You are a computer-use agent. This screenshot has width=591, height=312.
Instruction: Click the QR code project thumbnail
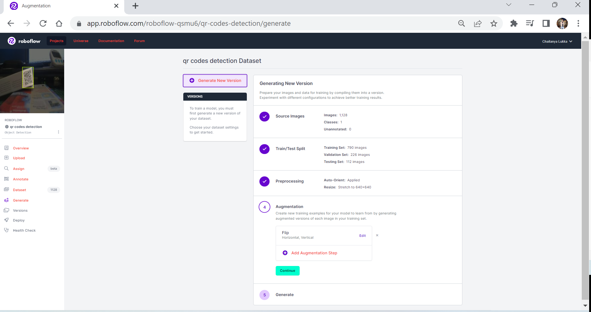(32, 81)
